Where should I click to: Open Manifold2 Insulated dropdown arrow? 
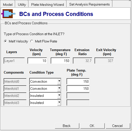click(x=59, y=96)
